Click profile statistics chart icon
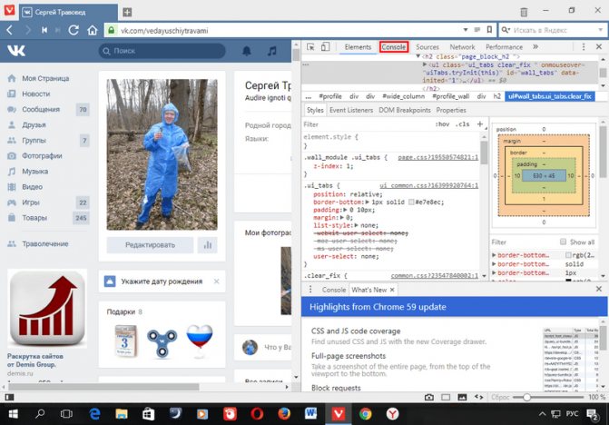This screenshot has height=425, width=609. 208,245
